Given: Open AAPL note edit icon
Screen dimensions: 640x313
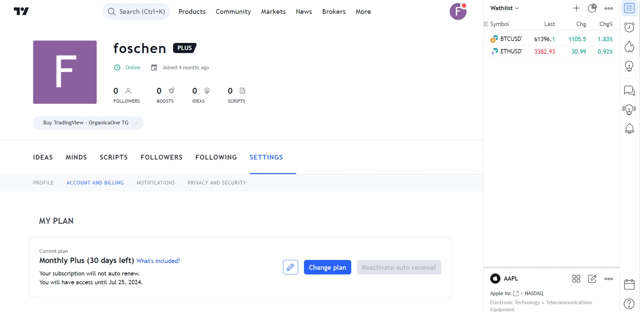Looking at the screenshot, I should 592,279.
